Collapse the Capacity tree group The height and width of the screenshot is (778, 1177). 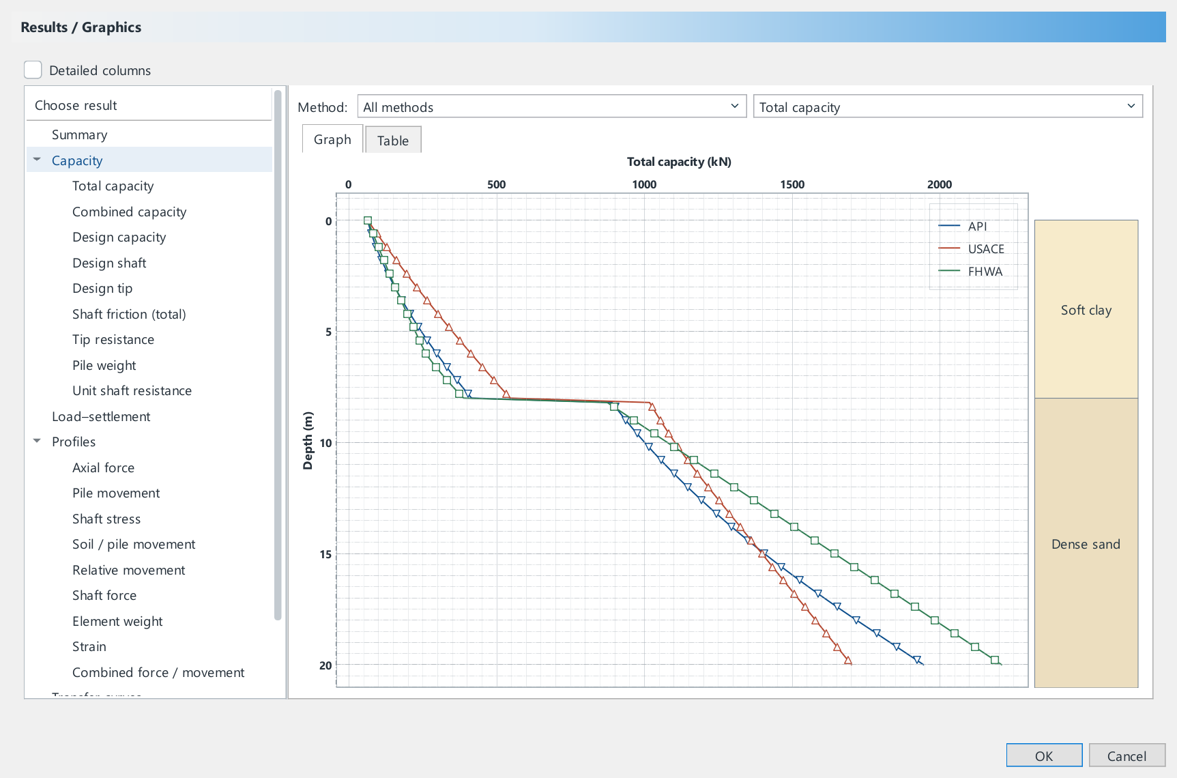(38, 160)
